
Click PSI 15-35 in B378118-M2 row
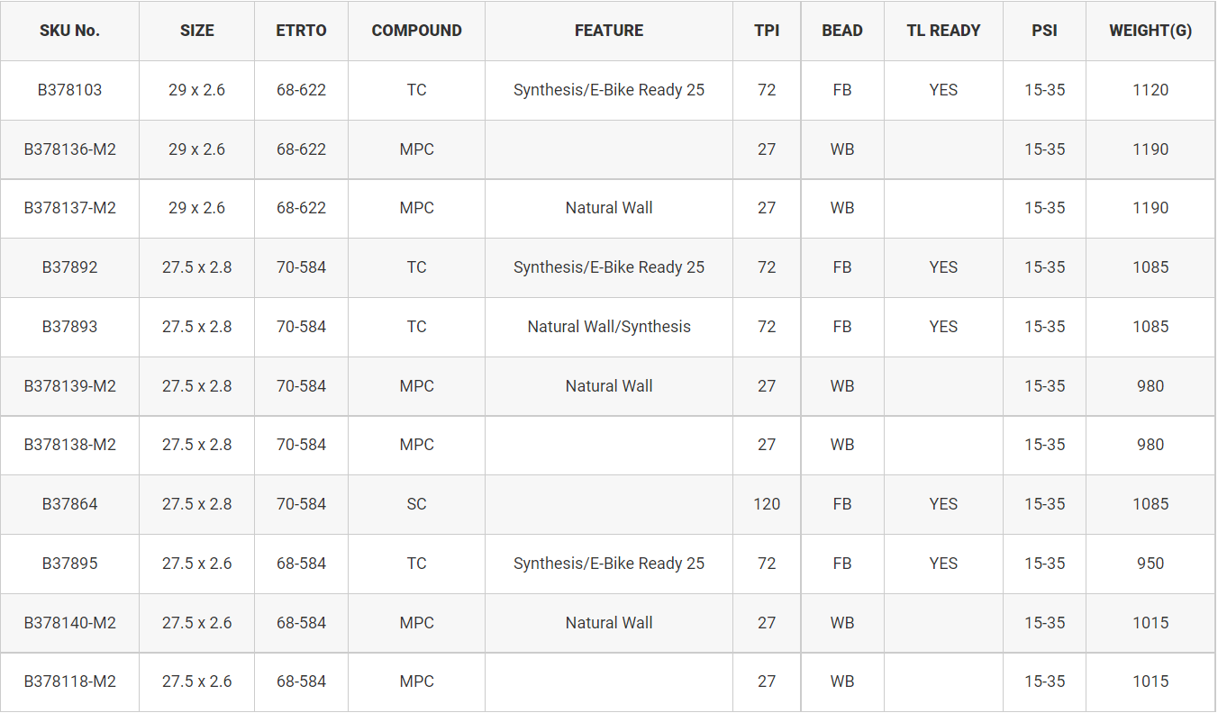coord(1045,681)
